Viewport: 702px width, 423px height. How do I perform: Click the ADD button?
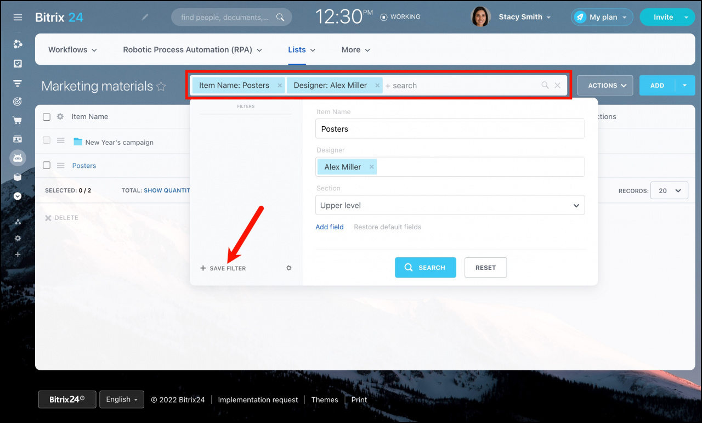click(657, 86)
